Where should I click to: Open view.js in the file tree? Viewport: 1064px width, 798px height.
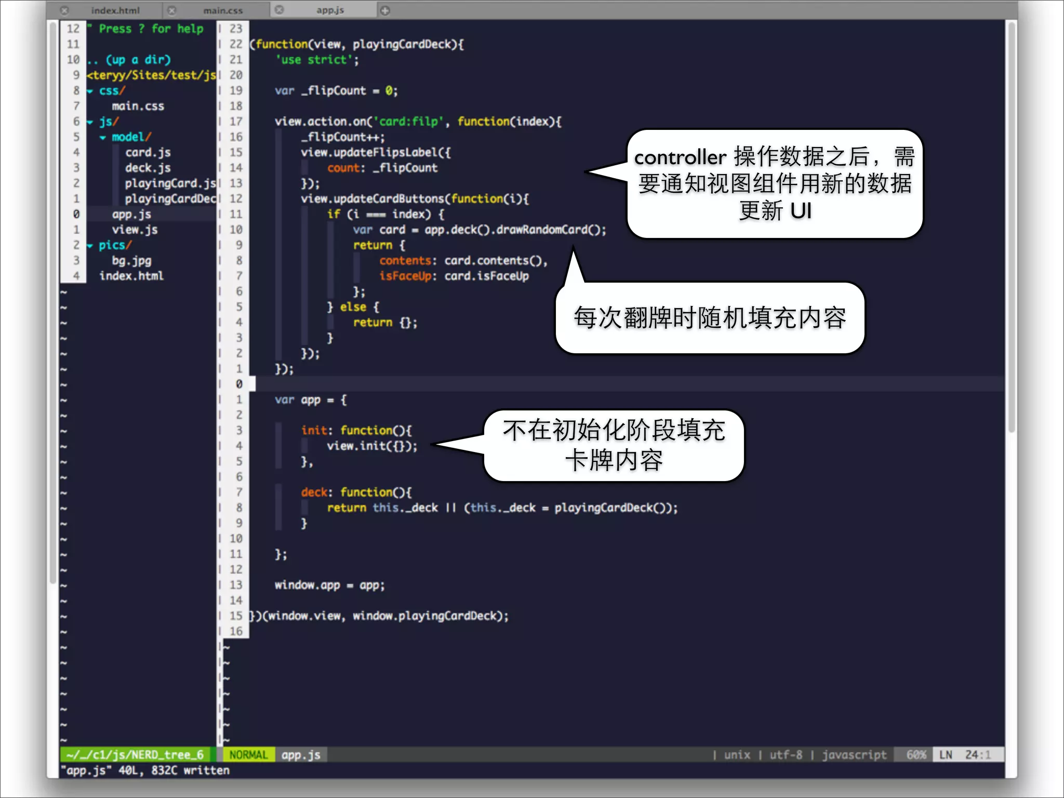coord(135,230)
